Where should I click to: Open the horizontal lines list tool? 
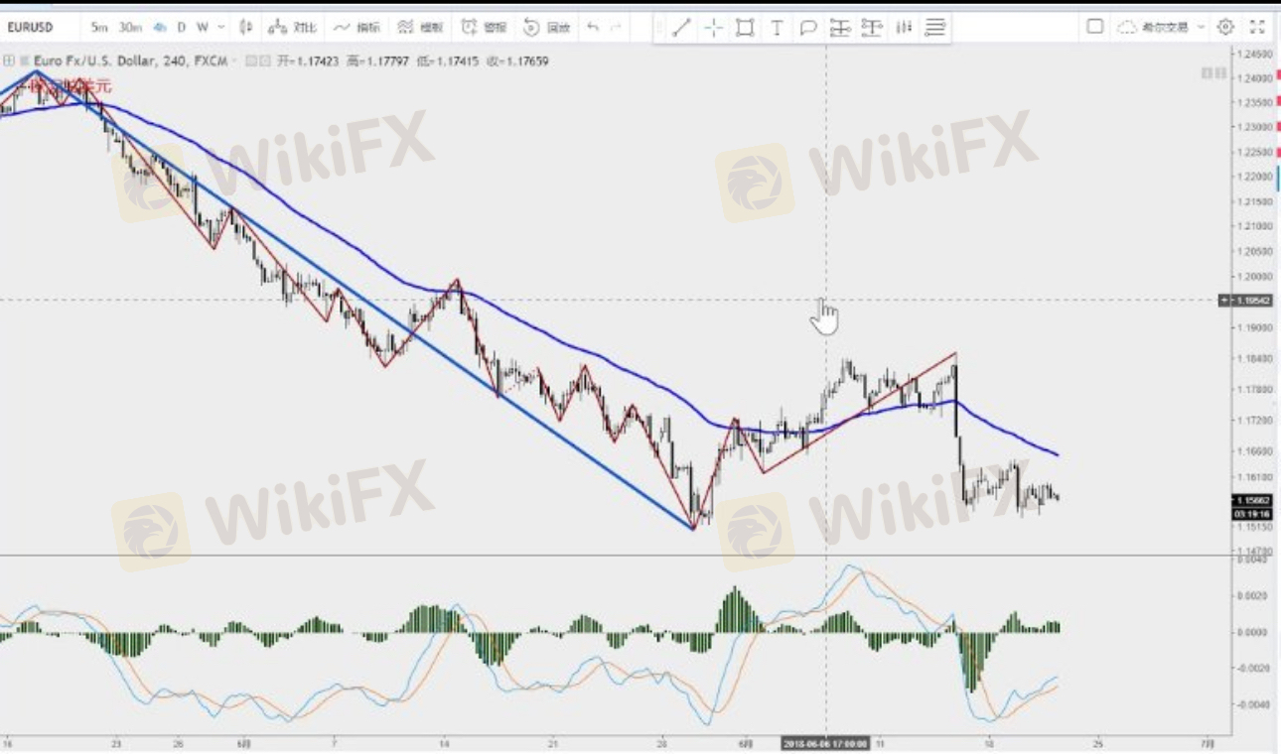pos(935,28)
